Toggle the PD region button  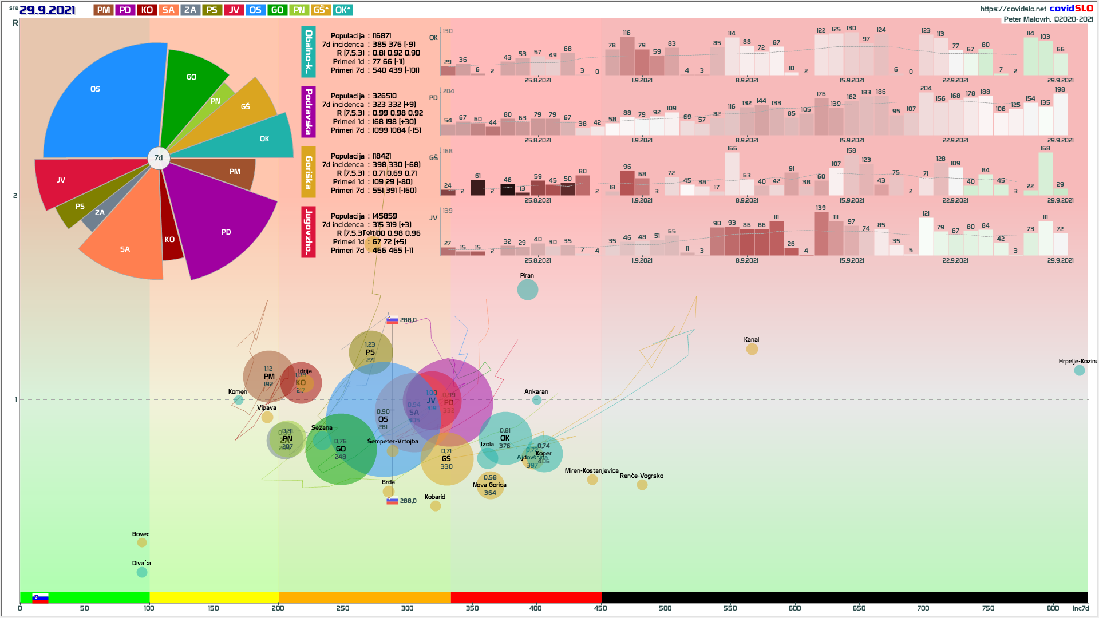pyautogui.click(x=125, y=10)
